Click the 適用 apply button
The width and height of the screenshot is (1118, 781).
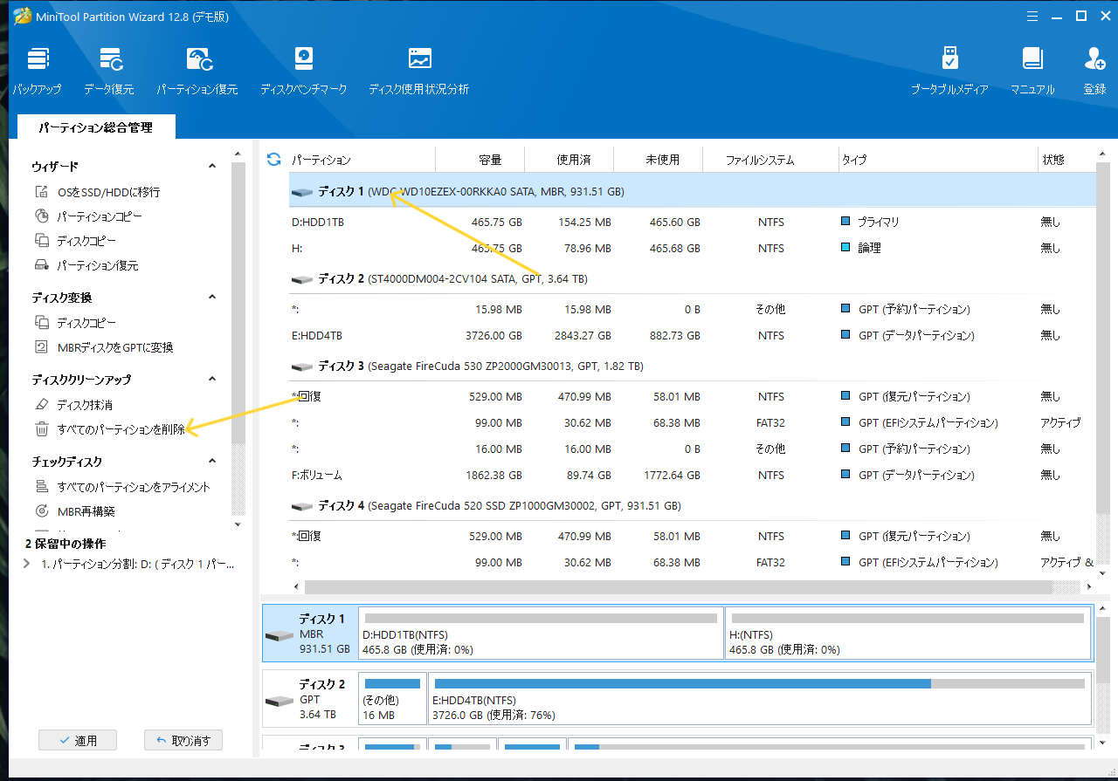(78, 741)
